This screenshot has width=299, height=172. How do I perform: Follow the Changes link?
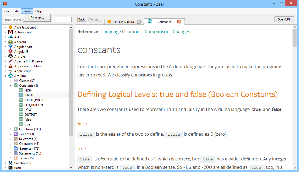tap(181, 31)
